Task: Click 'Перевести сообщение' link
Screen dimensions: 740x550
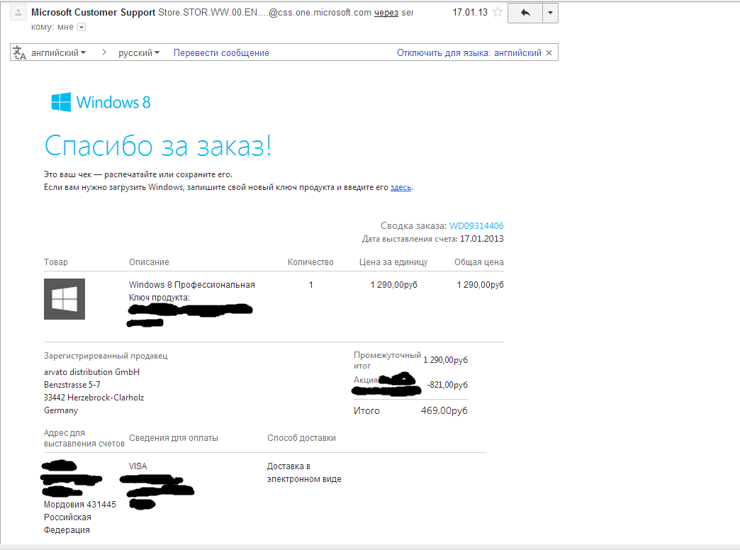Action: (221, 52)
